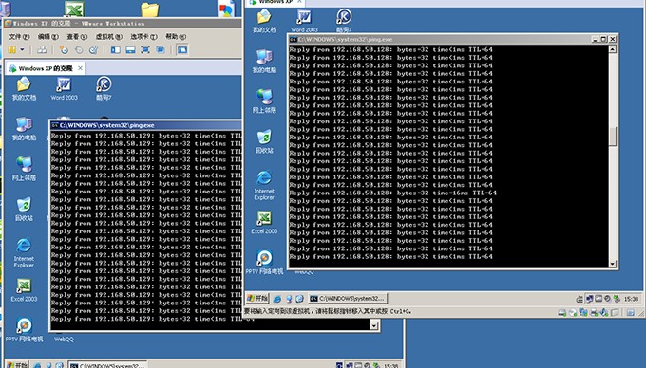Click the 15:38 clock in right VM tray
646x368 pixels.
point(631,299)
